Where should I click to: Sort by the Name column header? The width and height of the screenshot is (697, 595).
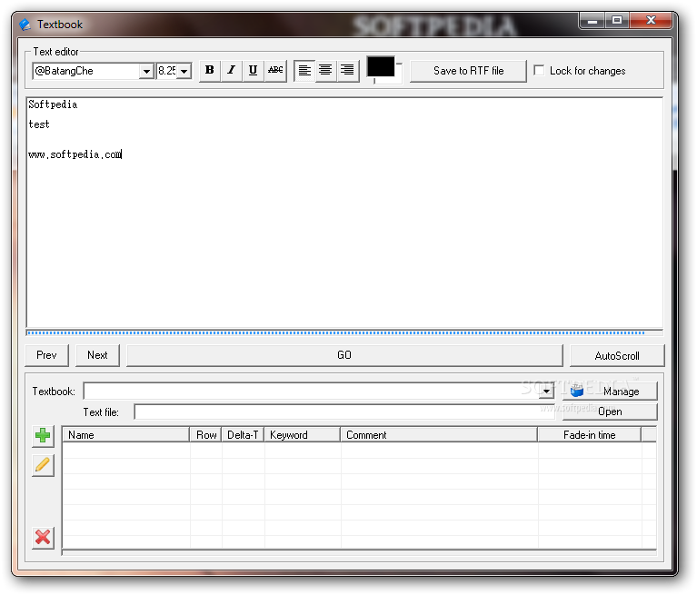[125, 434]
